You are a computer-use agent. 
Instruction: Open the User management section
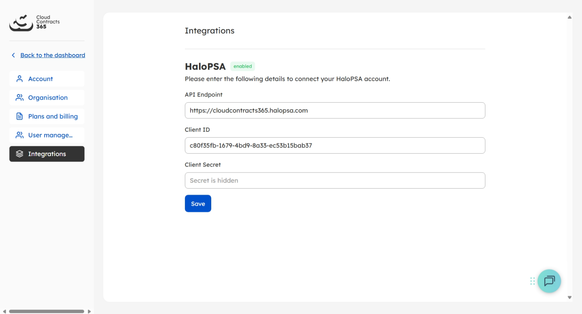pyautogui.click(x=47, y=135)
